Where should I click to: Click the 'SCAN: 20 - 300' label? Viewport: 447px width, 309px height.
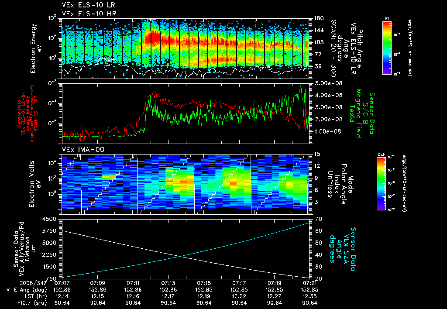(333, 48)
